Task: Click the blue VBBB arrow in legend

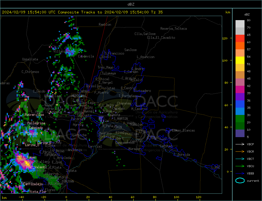Action: point(240,173)
